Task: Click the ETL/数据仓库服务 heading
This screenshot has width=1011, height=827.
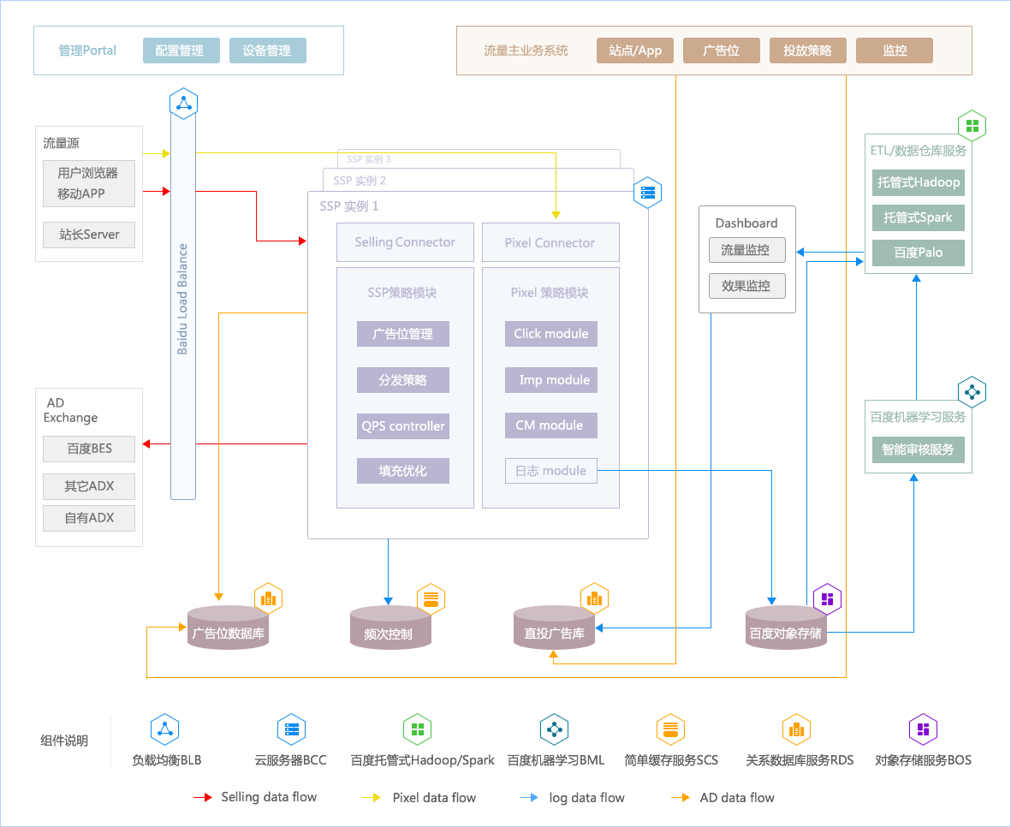Action: point(919,151)
